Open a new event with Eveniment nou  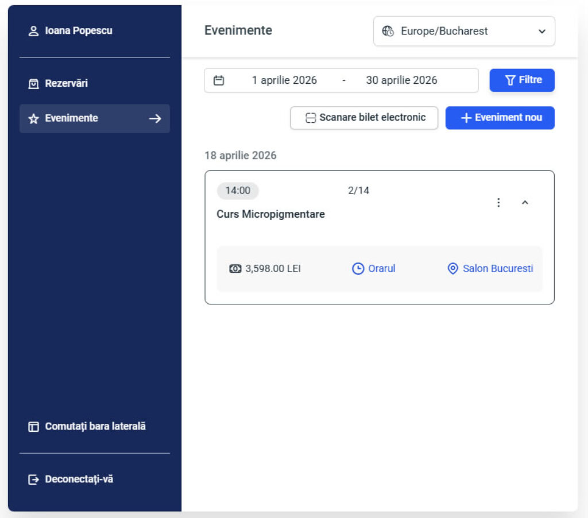pos(500,117)
